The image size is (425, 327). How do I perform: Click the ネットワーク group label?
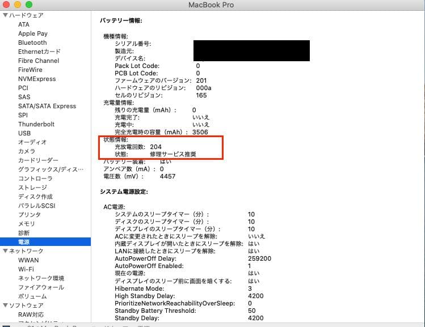[26, 251]
